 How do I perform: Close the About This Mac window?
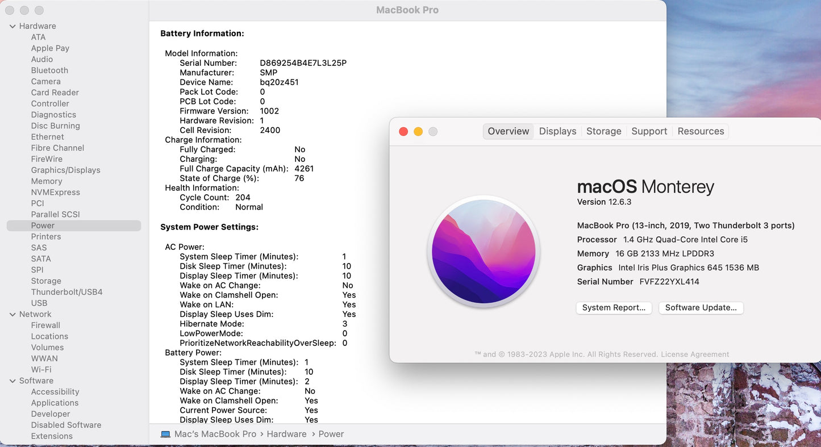[x=403, y=132]
